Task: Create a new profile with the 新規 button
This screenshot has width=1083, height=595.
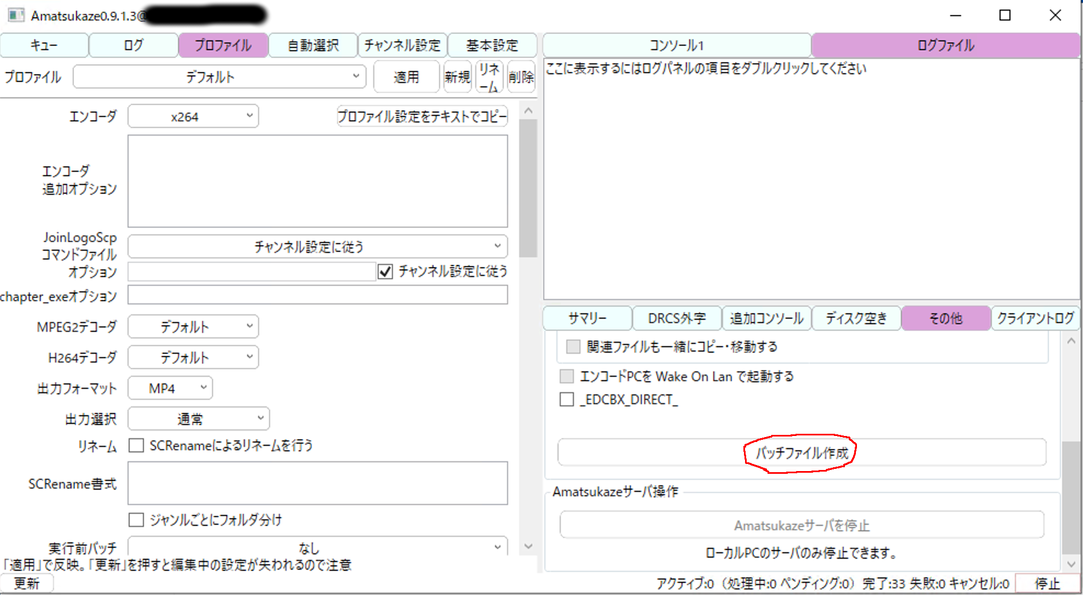Action: point(458,77)
